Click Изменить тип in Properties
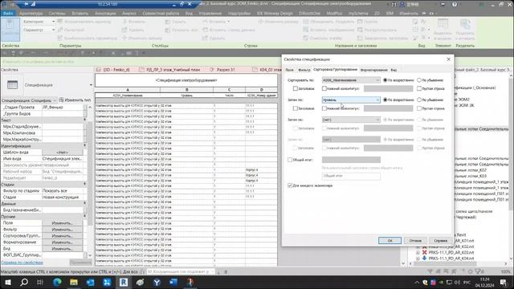Viewport: 514px width, 289px height. tap(75, 100)
